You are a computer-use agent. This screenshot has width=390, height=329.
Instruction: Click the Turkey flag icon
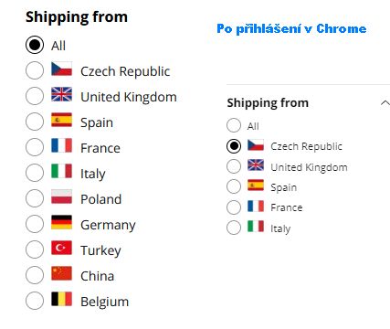point(61,248)
